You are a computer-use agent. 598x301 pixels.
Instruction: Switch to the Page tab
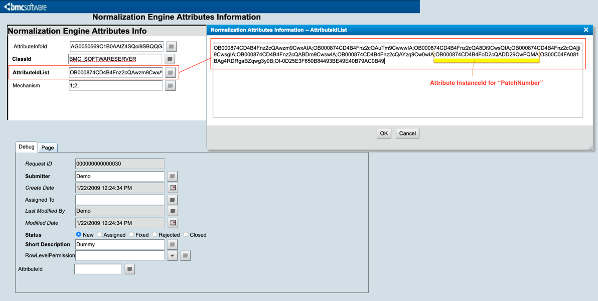(48, 147)
